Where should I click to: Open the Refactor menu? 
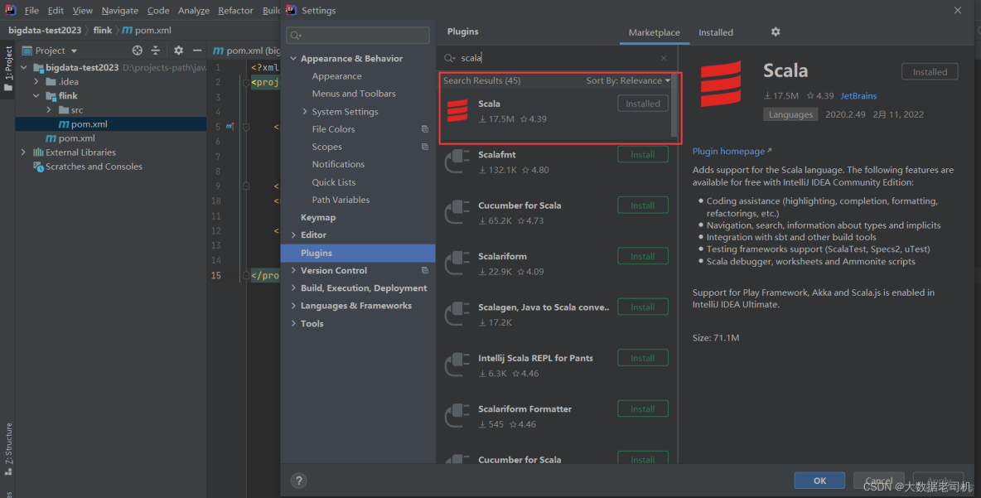235,10
